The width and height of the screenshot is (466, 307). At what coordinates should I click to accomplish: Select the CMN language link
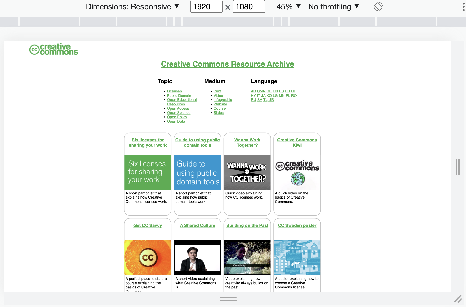[x=261, y=91]
